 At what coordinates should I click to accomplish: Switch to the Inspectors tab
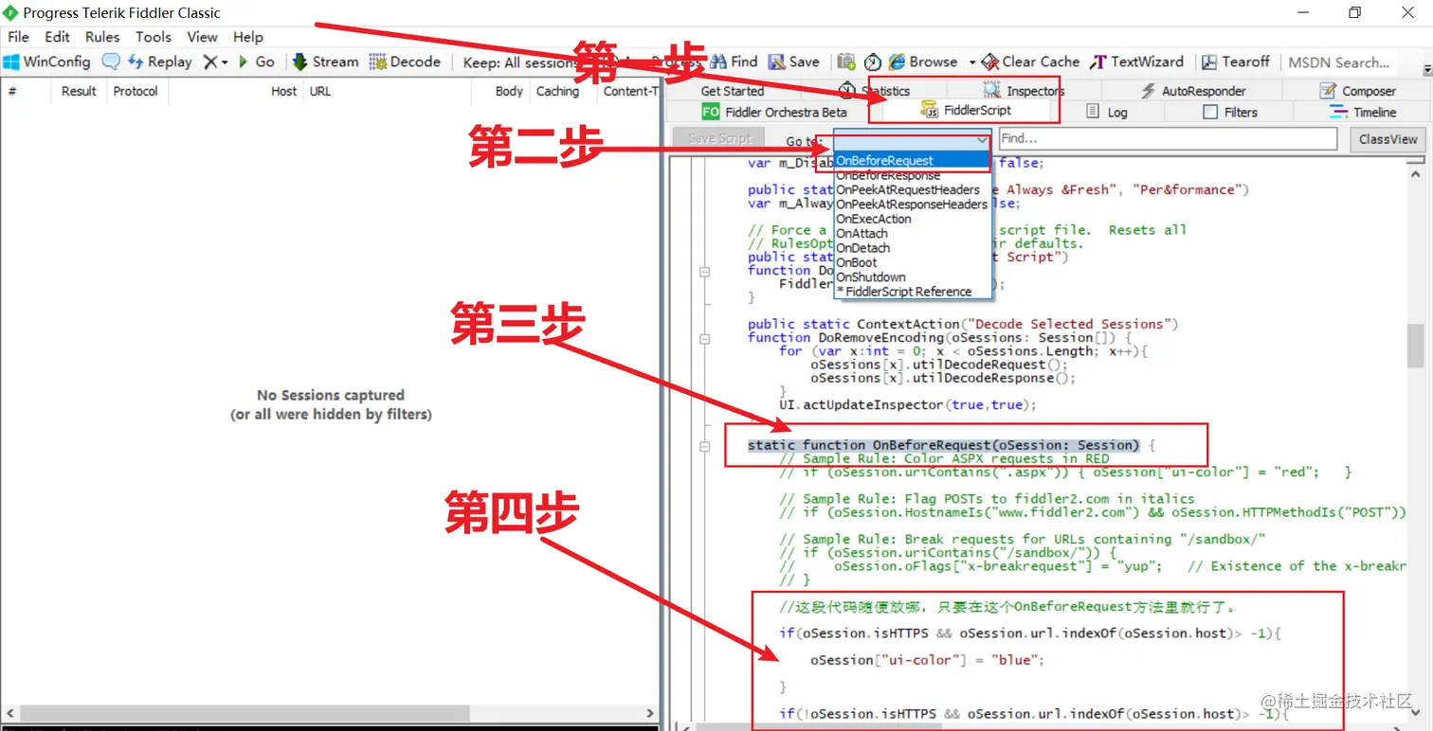[1024, 91]
